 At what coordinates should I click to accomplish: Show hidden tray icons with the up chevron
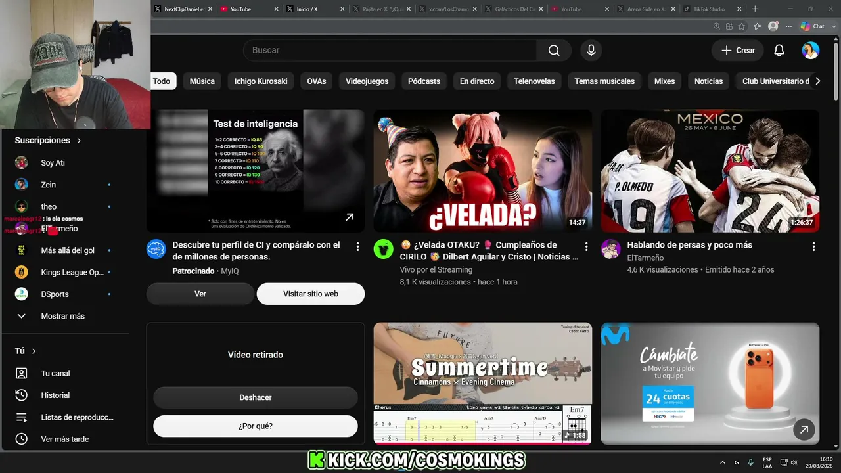coord(723,462)
